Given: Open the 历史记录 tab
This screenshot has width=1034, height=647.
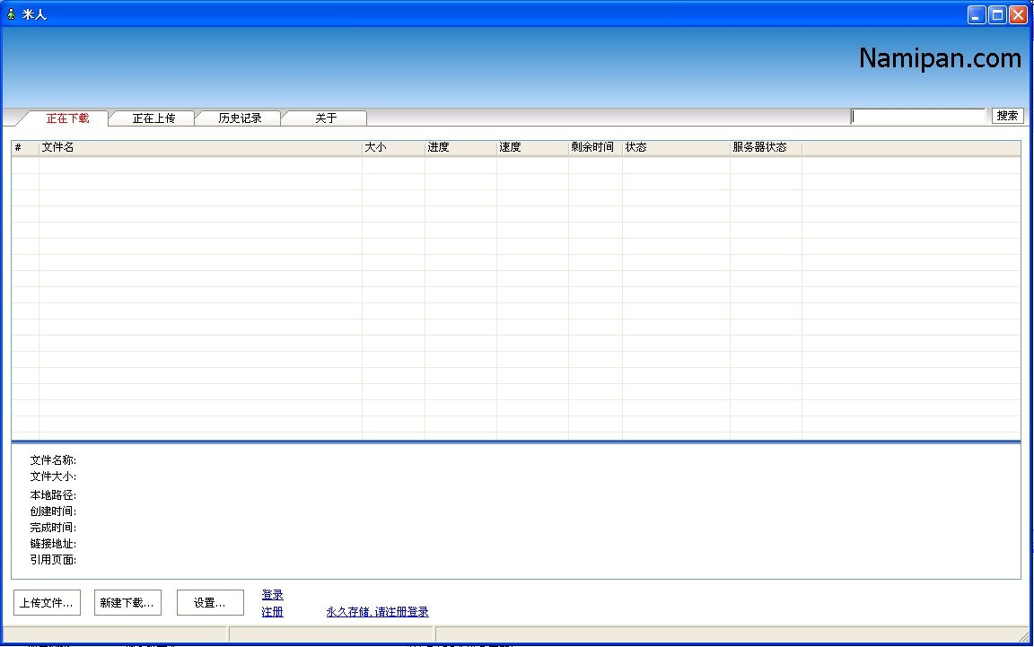Looking at the screenshot, I should pyautogui.click(x=240, y=118).
